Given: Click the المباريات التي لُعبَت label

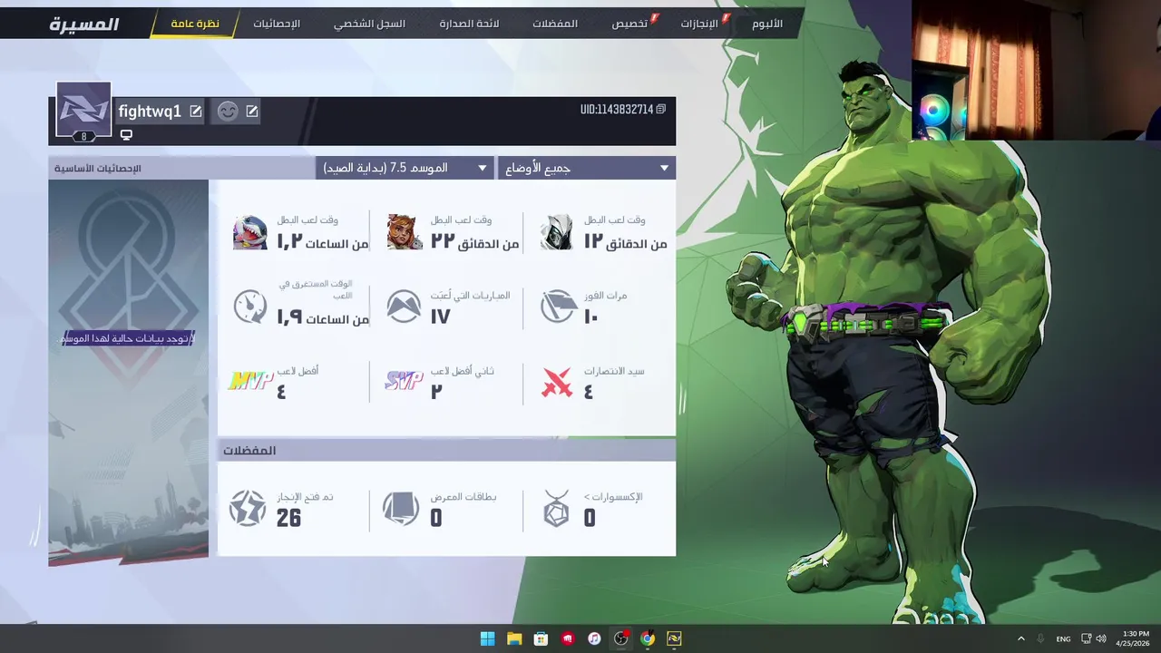Looking at the screenshot, I should point(471,296).
